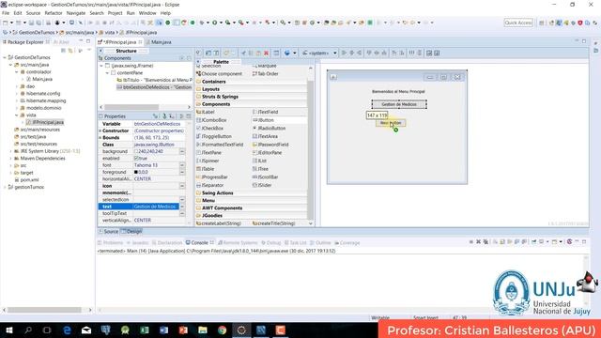The width and height of the screenshot is (601, 338).
Task: Collapse contentPane node in Components tree
Action: 107,73
